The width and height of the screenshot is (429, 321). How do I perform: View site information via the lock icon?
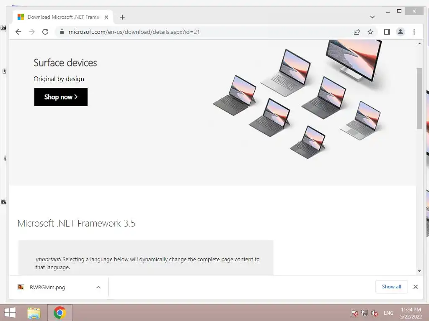[x=62, y=32]
